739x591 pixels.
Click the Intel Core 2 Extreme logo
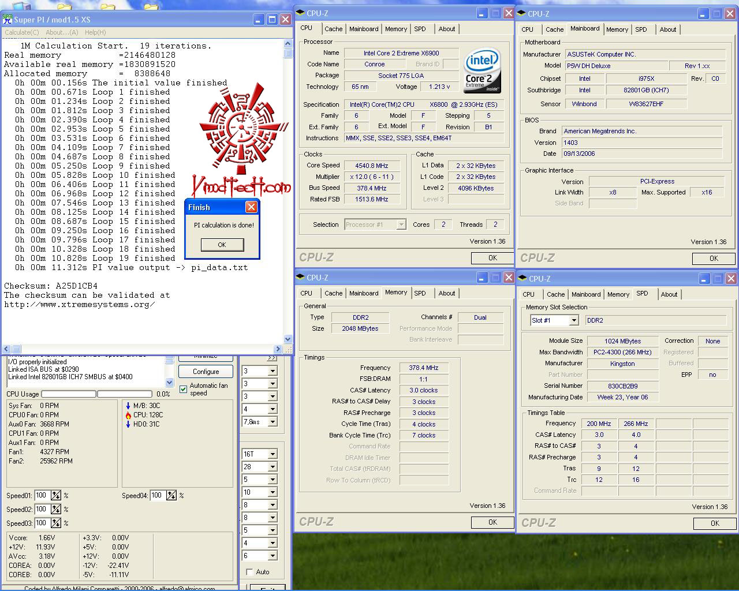[482, 70]
